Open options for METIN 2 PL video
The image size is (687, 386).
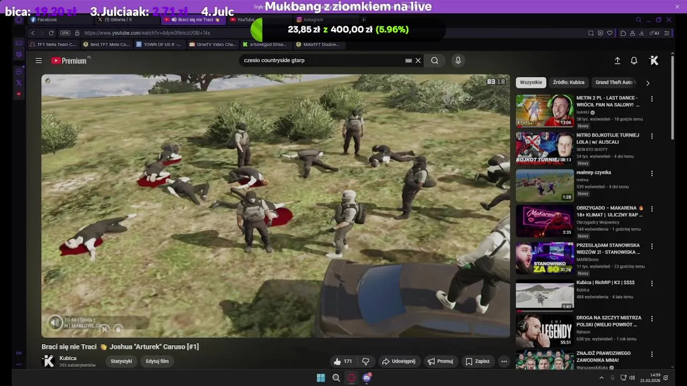[652, 99]
